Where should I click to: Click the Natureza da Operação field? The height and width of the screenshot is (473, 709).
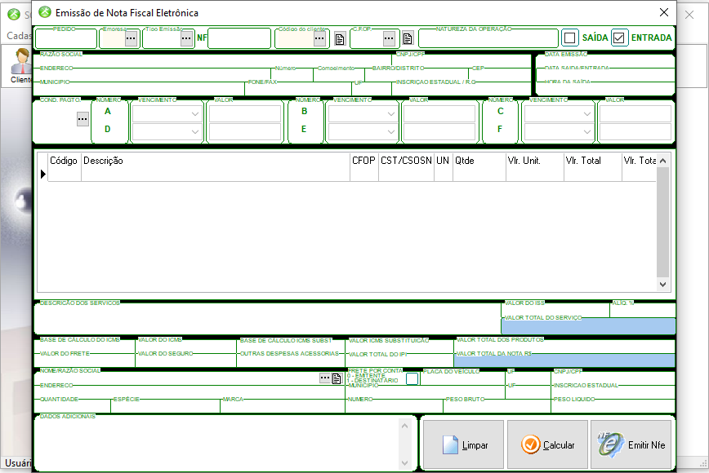(488, 39)
